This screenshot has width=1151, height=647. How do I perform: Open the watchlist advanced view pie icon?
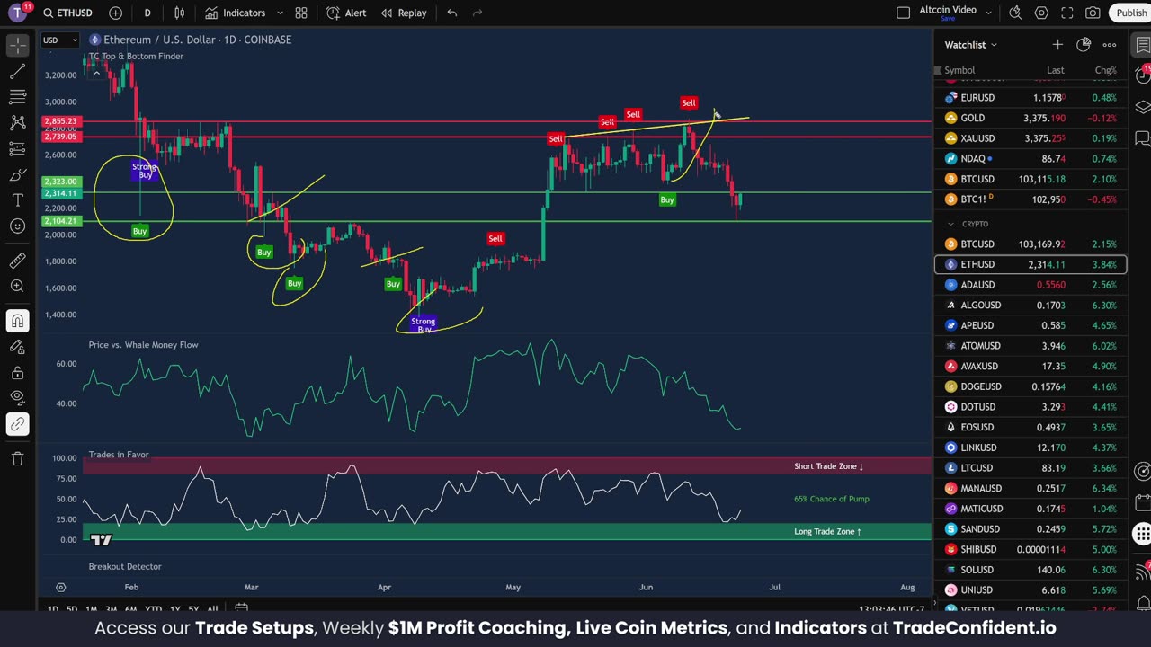click(1084, 45)
